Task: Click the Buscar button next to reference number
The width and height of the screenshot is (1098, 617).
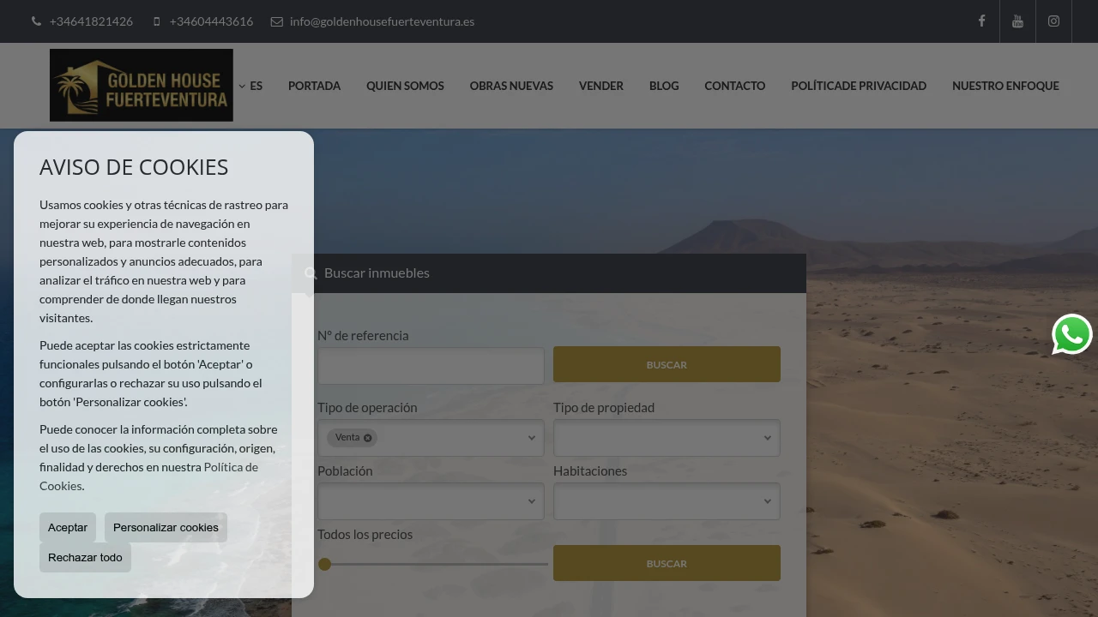Action: [667, 364]
